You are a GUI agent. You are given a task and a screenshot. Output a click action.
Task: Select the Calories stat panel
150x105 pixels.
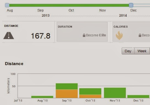click(131, 32)
